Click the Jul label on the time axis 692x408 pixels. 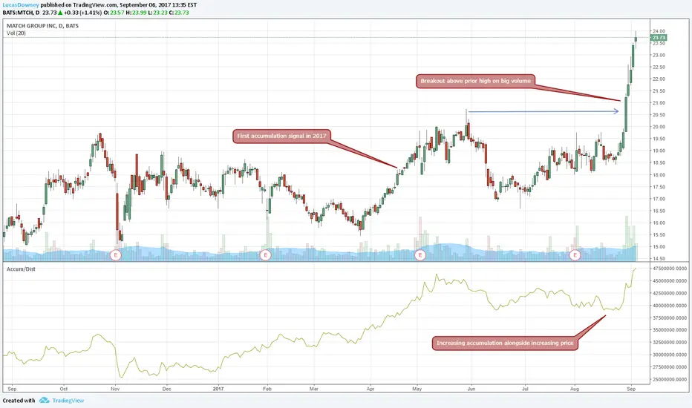[x=525, y=389]
